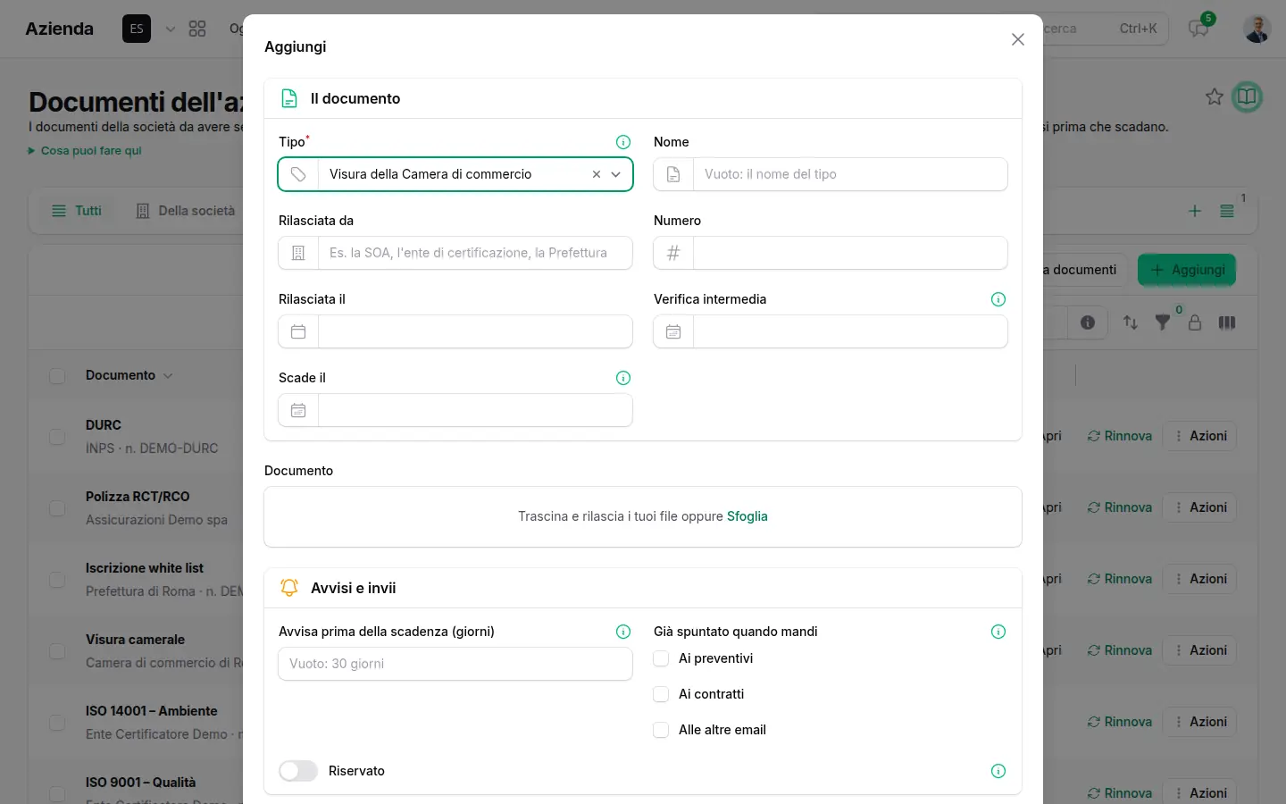Close the Aggiungi dialog
The image size is (1286, 804).
1018,39
